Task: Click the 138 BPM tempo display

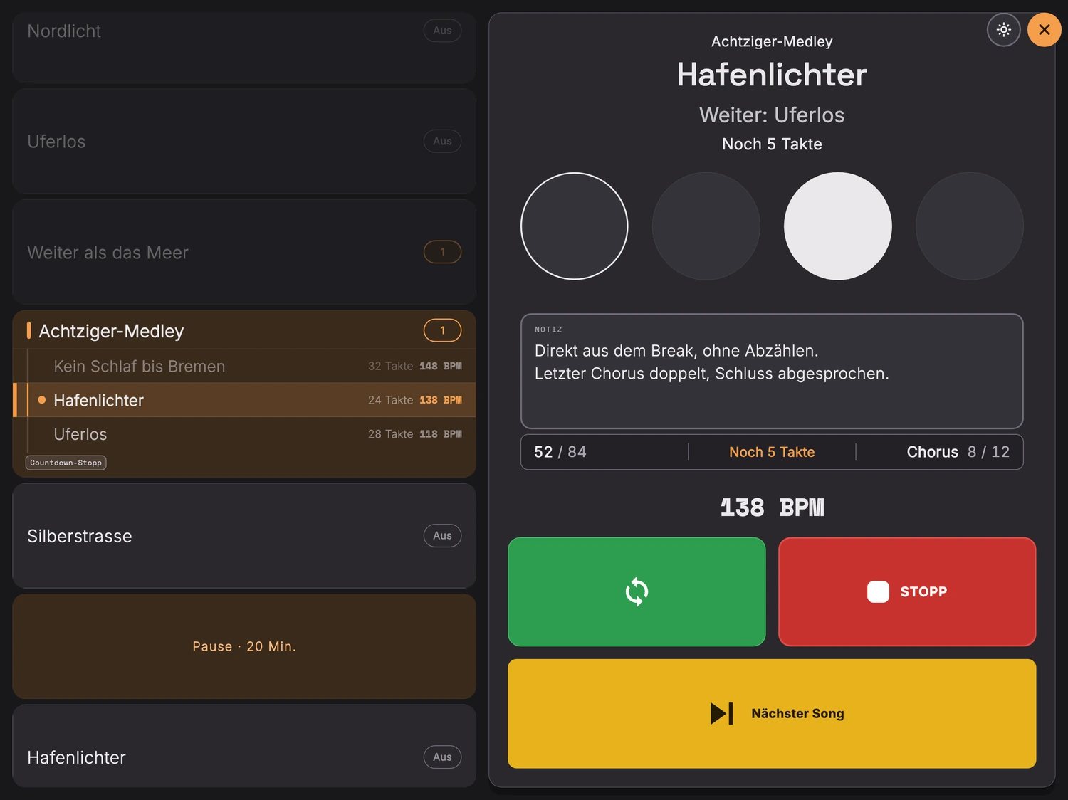Action: coord(772,507)
